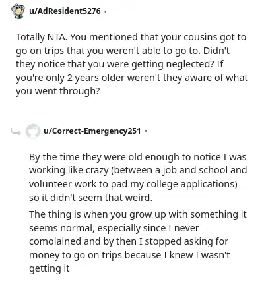Click the words "seems normal, especially since I never"
The image size is (264, 292).
coord(114,228)
